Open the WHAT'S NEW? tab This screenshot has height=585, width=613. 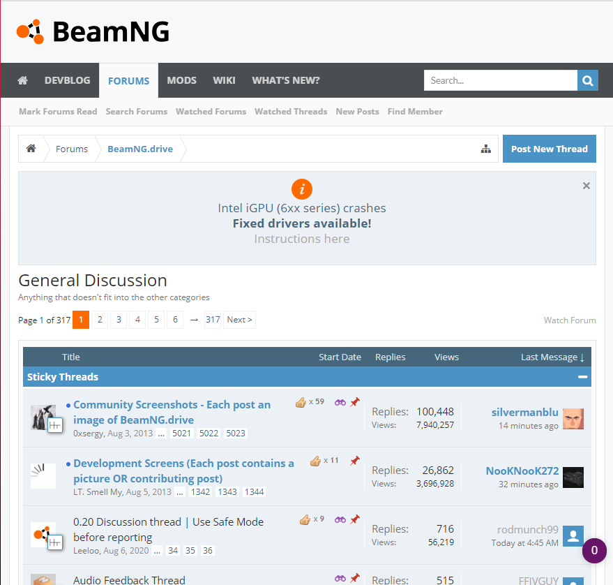(286, 80)
